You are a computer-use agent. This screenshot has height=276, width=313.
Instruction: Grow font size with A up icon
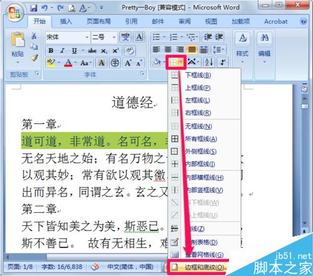128,63
